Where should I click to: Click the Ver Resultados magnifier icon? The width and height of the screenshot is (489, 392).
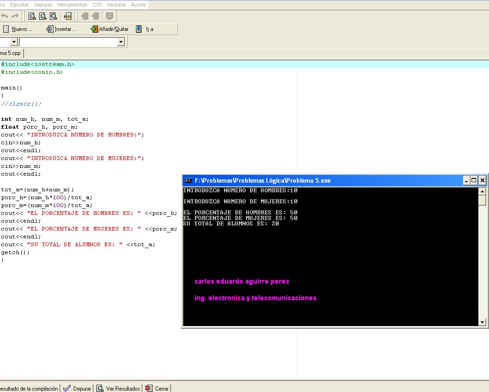point(100,388)
